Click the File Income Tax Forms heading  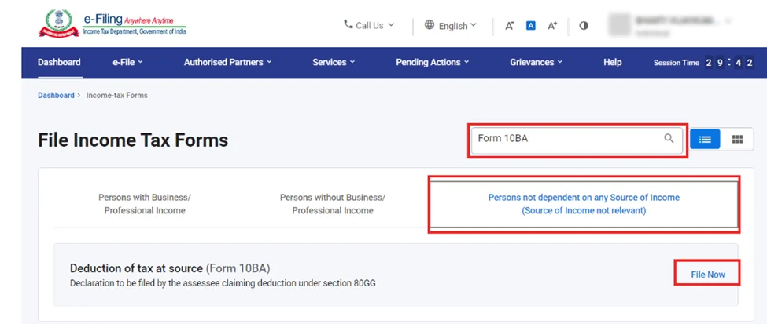(x=133, y=140)
